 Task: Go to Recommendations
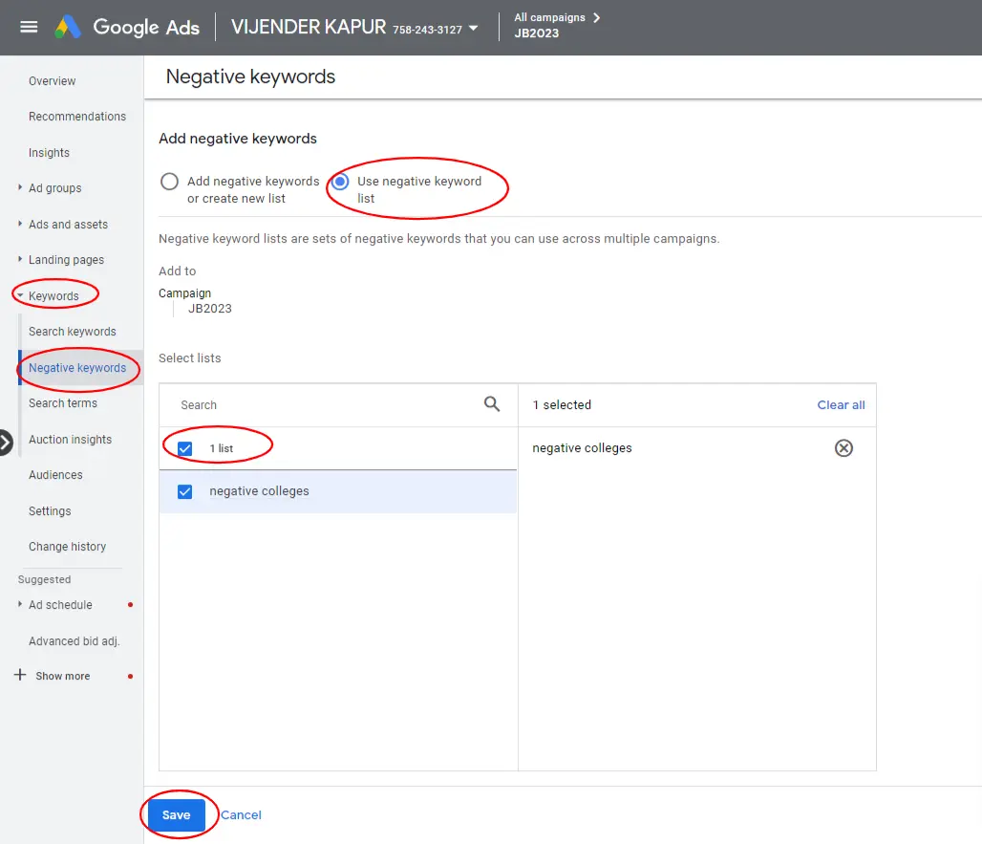[77, 117]
